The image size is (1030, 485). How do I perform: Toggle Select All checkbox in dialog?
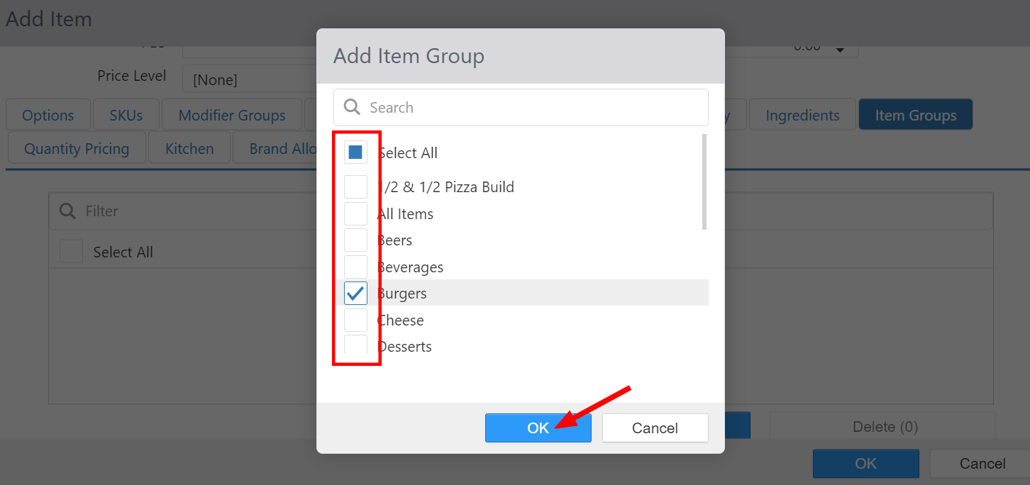click(355, 152)
